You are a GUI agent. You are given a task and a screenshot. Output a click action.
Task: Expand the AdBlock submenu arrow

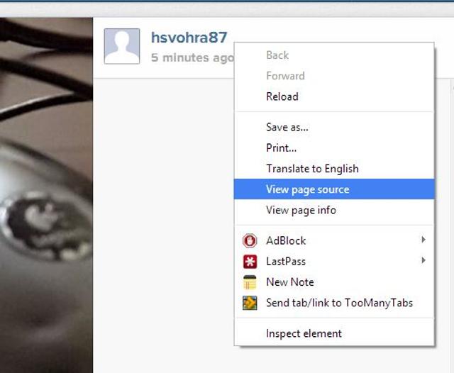(423, 240)
